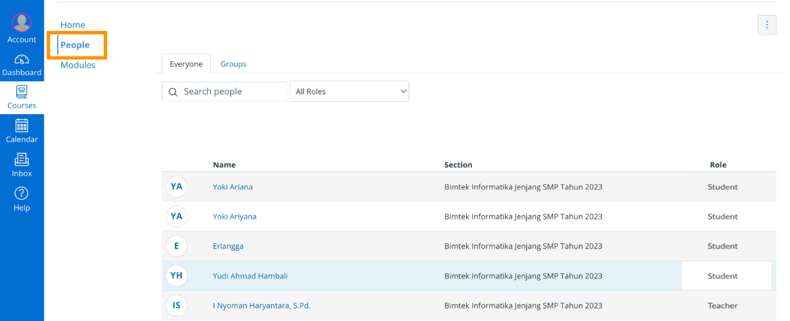Click Student role in Yoki Ariana row
The height and width of the screenshot is (321, 790).
(722, 187)
